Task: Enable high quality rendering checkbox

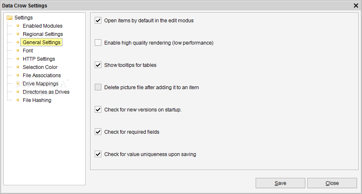Action: pos(98,43)
